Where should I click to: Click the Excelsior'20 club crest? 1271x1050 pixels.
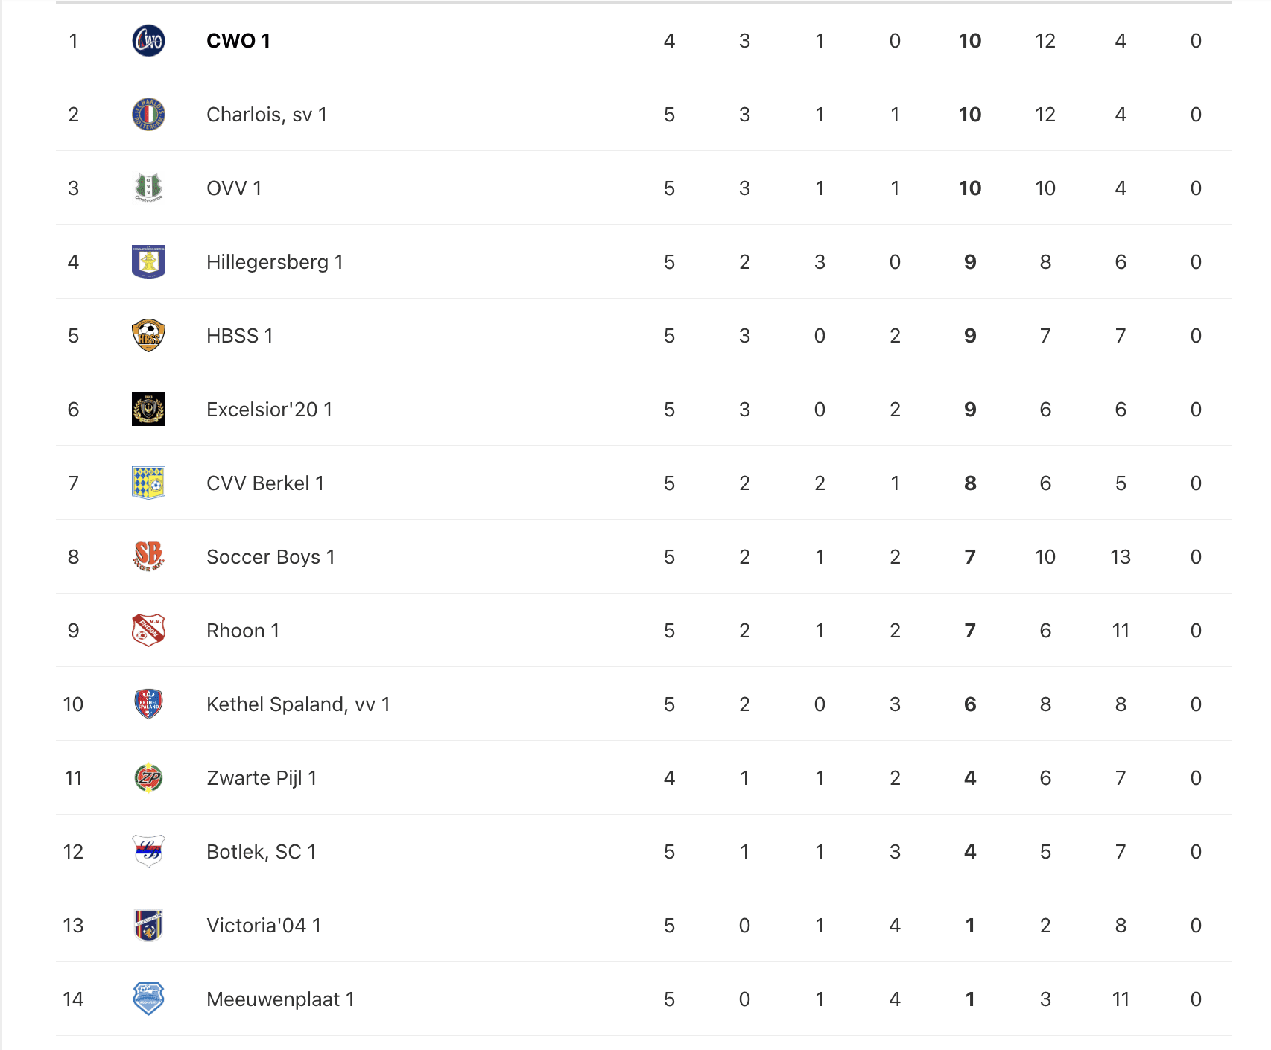click(148, 410)
